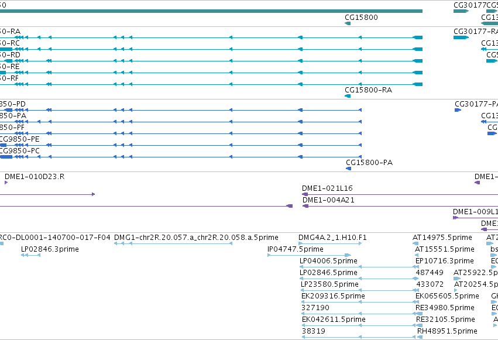Click the LP23580.5prime label
The image size is (498, 340).
(329, 284)
